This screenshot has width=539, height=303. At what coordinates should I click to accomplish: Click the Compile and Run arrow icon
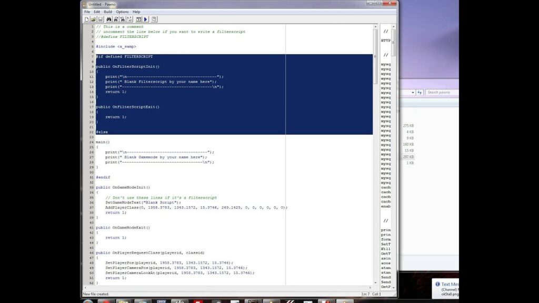pyautogui.click(x=145, y=19)
